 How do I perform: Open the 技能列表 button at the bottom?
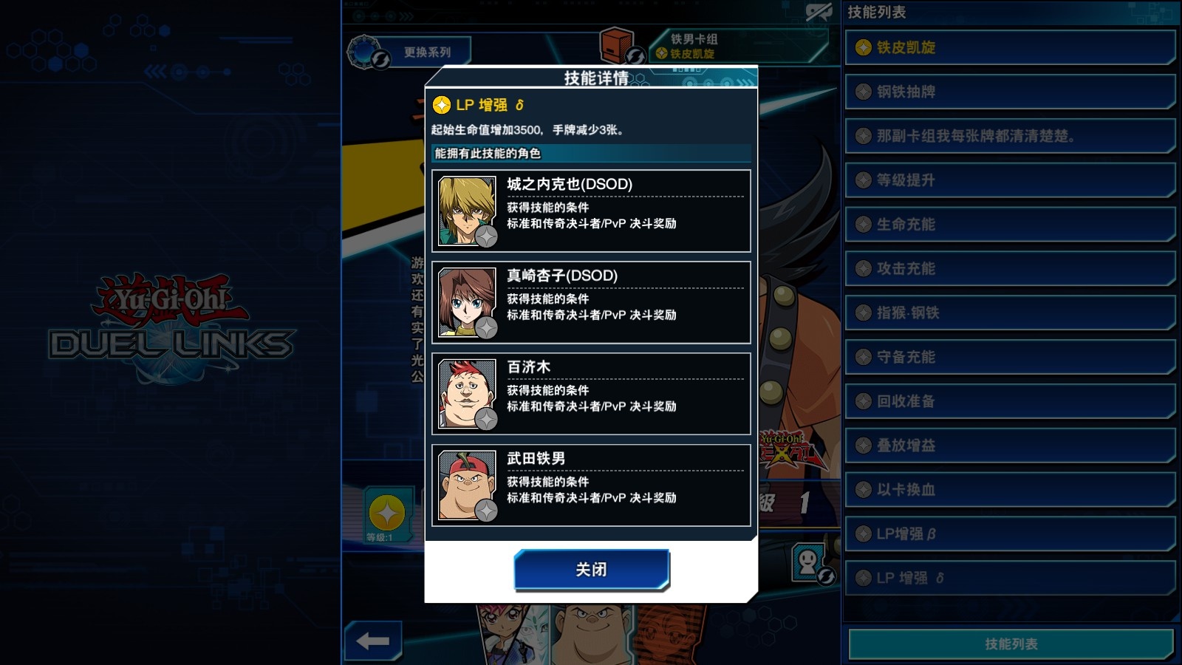(x=1011, y=644)
